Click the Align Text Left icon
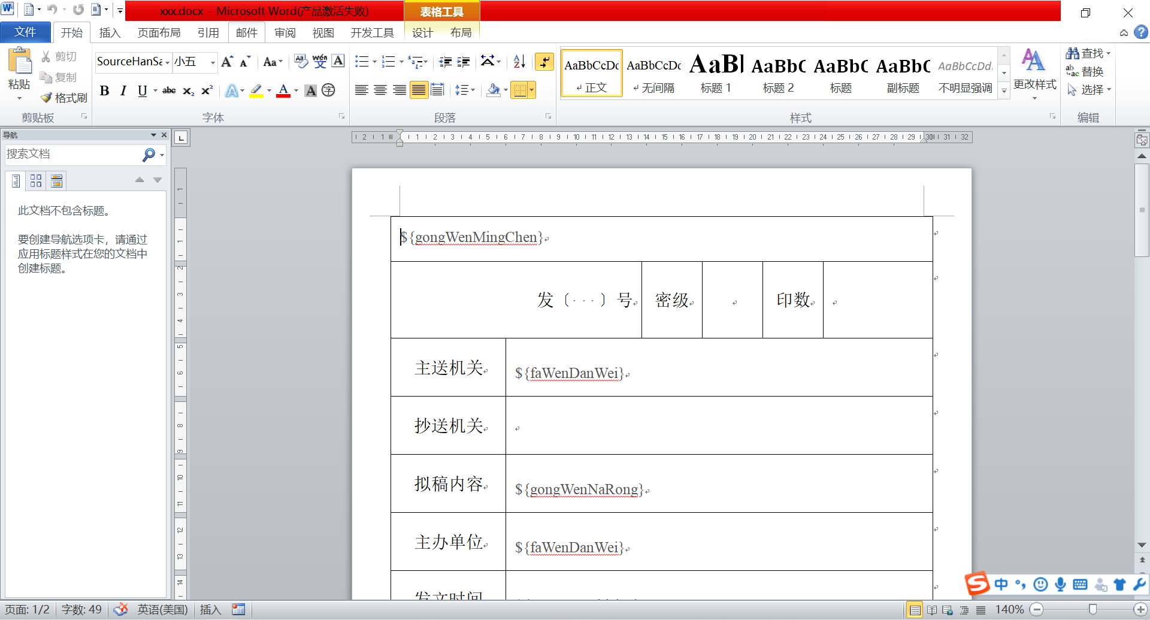Image resolution: width=1150 pixels, height=620 pixels. pyautogui.click(x=361, y=90)
